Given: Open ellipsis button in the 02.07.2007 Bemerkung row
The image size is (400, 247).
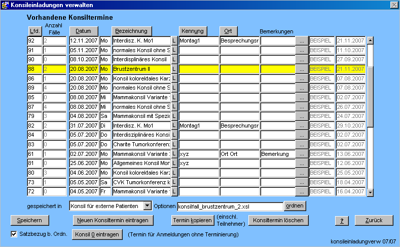Looking at the screenshot, I should [x=302, y=154].
